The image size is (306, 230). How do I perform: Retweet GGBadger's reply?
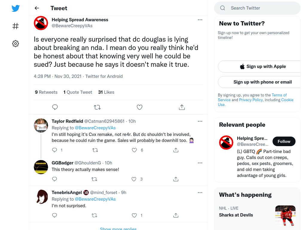pos(94,179)
